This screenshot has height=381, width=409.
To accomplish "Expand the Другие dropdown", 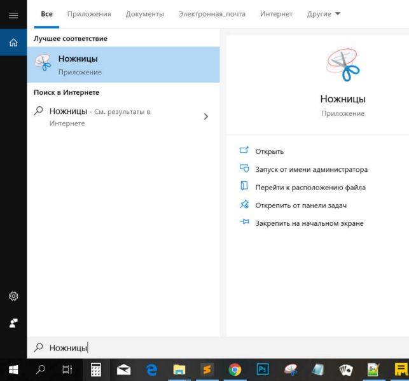I will (x=323, y=14).
